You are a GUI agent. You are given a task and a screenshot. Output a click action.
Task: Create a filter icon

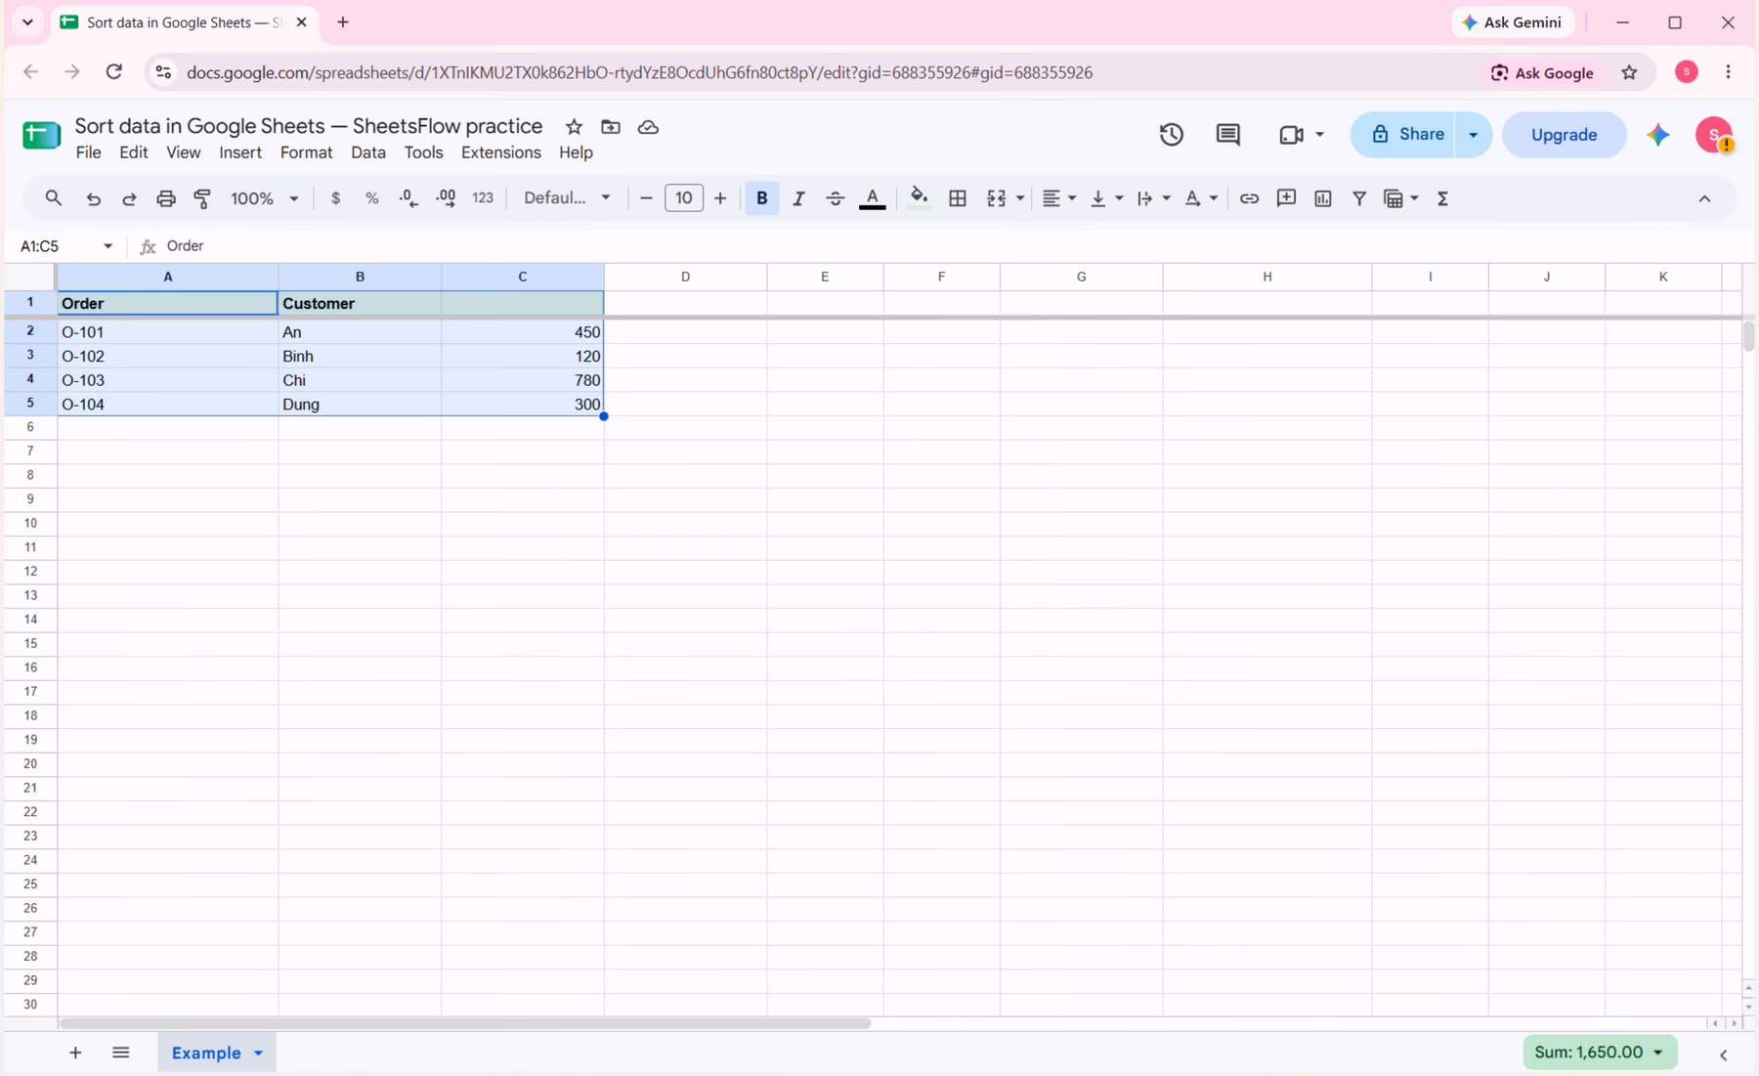click(x=1359, y=198)
